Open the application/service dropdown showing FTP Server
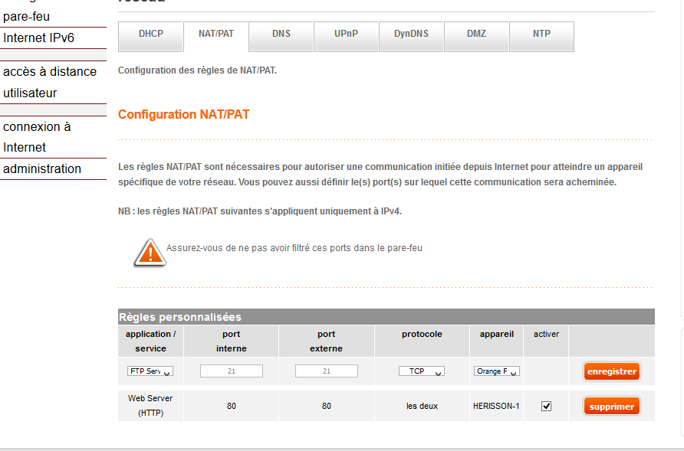Viewport: 684px width, 451px height. (150, 371)
